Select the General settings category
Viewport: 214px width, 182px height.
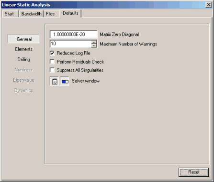[x=23, y=39]
